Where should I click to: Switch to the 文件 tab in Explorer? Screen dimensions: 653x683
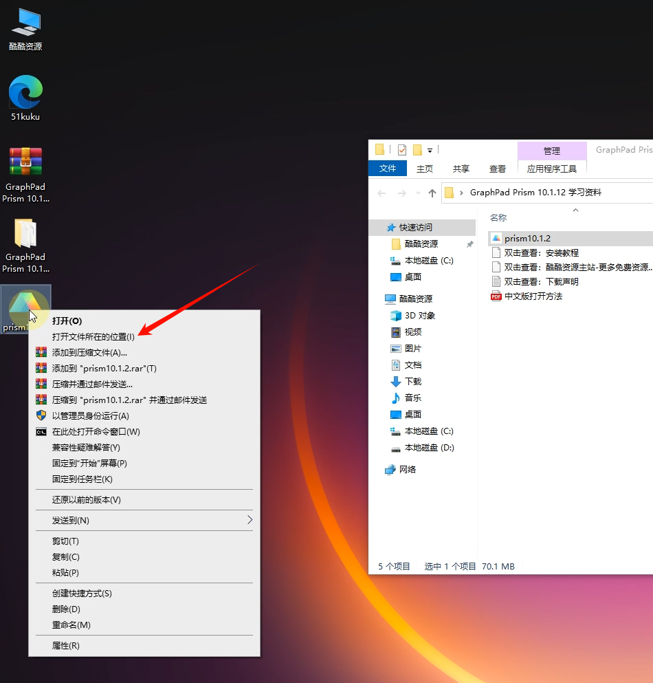[388, 169]
